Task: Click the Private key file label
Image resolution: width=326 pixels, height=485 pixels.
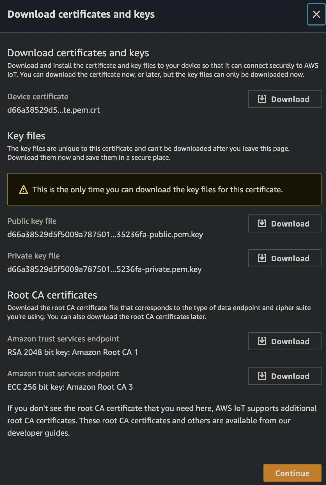Action: pyautogui.click(x=33, y=256)
